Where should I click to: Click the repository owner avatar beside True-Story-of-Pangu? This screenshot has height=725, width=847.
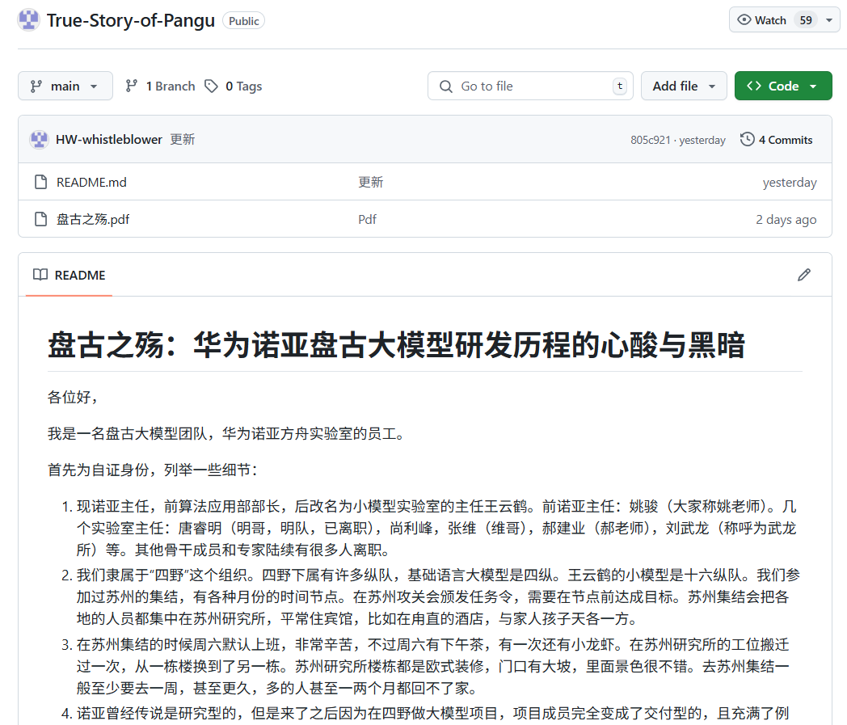coord(28,20)
